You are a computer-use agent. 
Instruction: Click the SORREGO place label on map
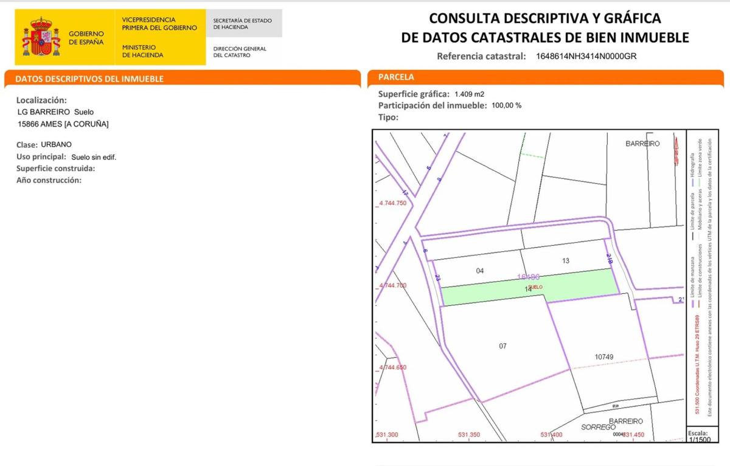pos(598,428)
